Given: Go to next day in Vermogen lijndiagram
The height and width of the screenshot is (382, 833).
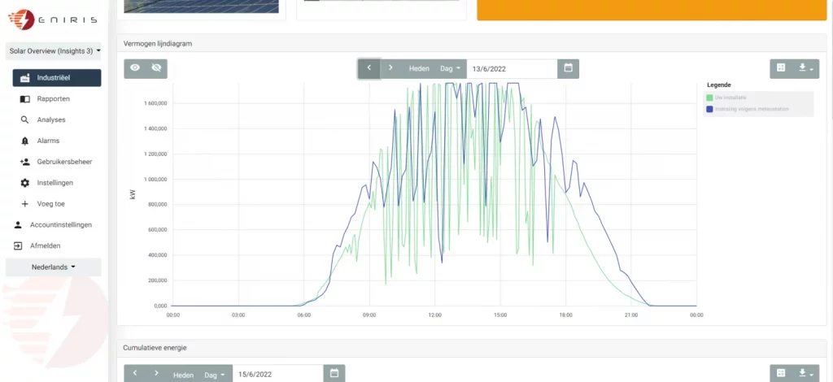Looking at the screenshot, I should tap(390, 68).
